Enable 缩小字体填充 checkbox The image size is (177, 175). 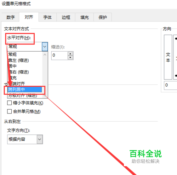[10, 103]
